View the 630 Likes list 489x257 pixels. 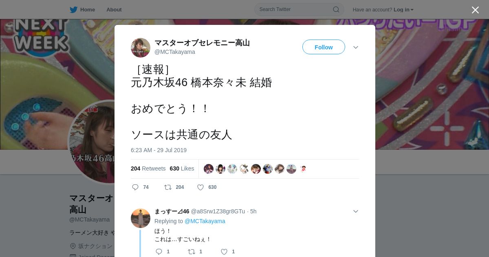click(x=182, y=168)
